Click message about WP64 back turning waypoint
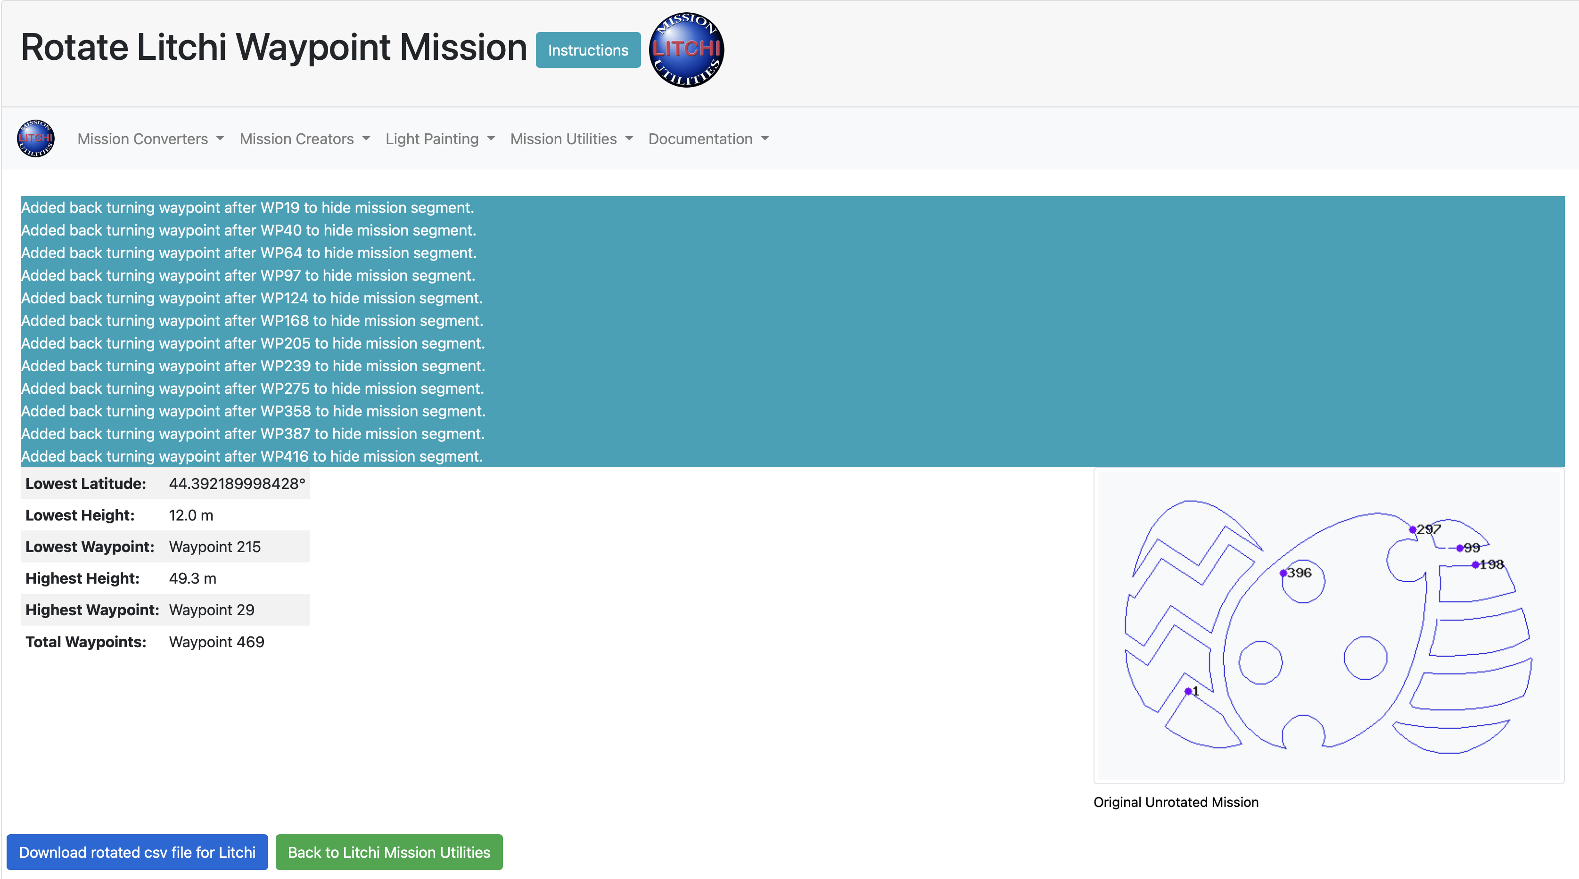Image resolution: width=1579 pixels, height=879 pixels. [x=249, y=253]
